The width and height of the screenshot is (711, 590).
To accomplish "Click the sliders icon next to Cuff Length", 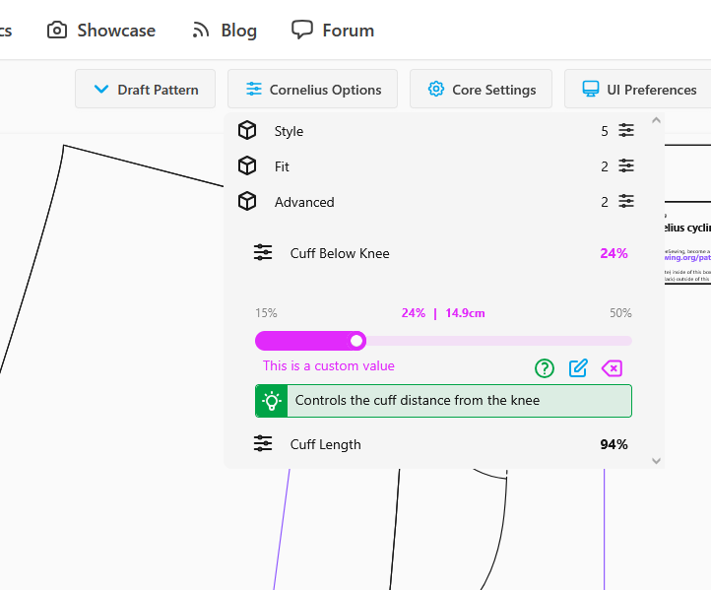I will [x=263, y=444].
